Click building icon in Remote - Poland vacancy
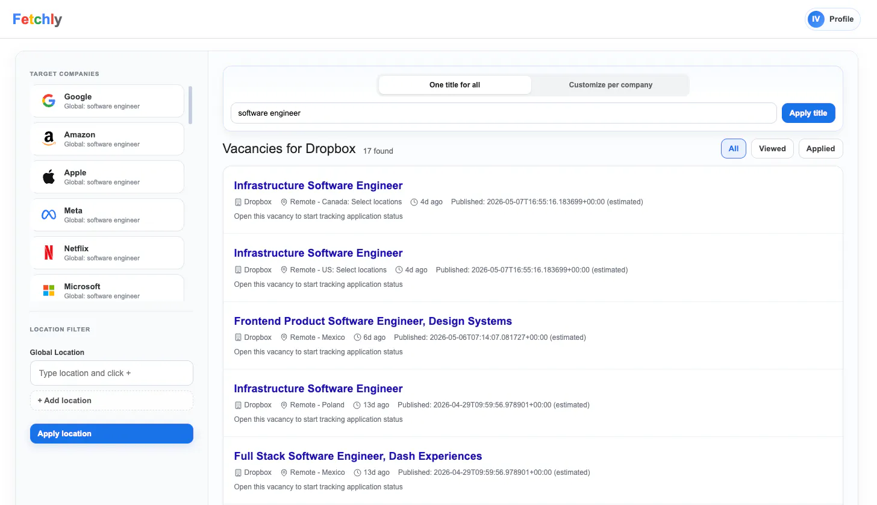Viewport: 877px width, 505px height. tap(238, 405)
